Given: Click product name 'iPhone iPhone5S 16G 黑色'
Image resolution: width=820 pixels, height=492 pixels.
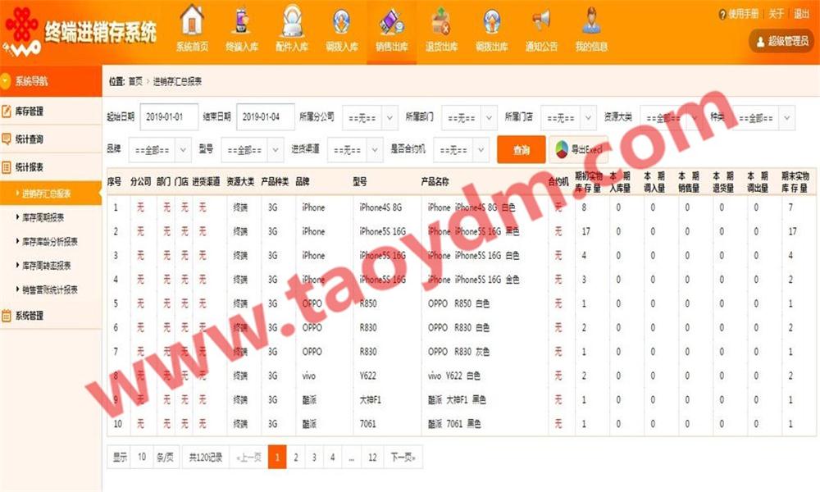Looking at the screenshot, I should click(x=473, y=231).
